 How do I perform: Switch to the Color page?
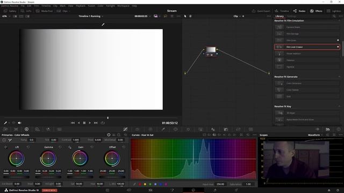click(193, 190)
